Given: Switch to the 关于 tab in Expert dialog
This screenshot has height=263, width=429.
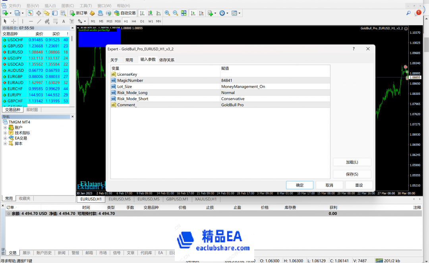Looking at the screenshot, I should 114,60.
